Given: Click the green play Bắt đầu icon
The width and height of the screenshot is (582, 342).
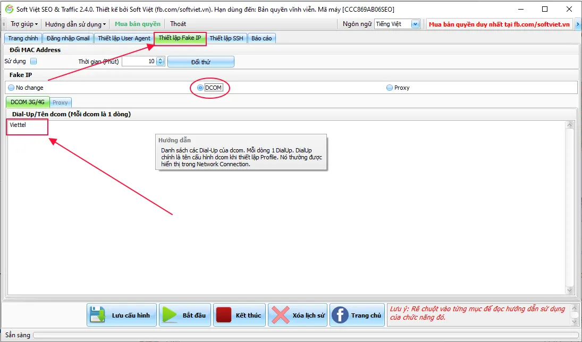Looking at the screenshot, I should (170, 315).
